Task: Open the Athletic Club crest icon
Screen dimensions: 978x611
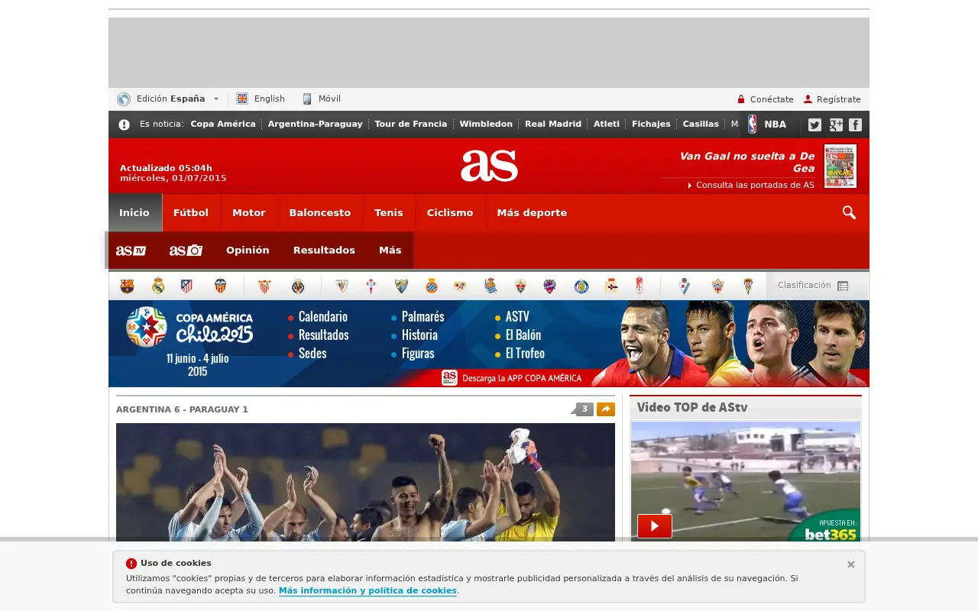Action: click(342, 286)
